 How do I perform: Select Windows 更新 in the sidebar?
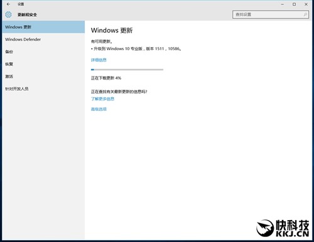click(43, 27)
